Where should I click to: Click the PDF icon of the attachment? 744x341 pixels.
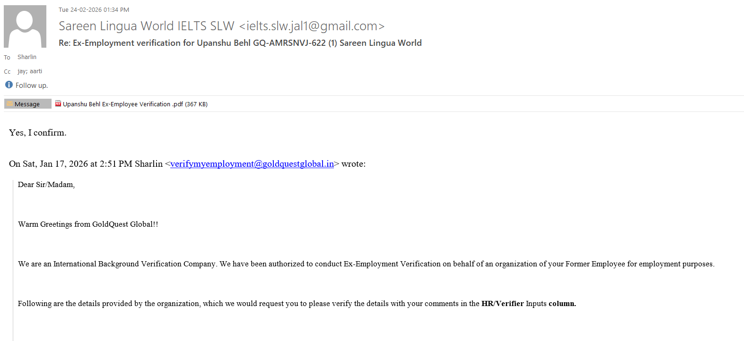click(x=58, y=104)
